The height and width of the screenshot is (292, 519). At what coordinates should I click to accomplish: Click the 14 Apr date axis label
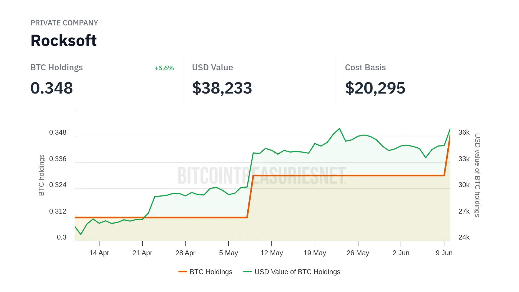click(99, 253)
